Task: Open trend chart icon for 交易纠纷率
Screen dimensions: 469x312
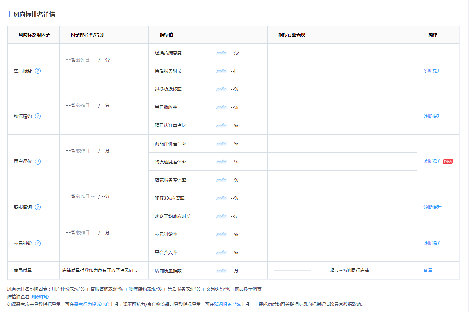Action: 221,235
